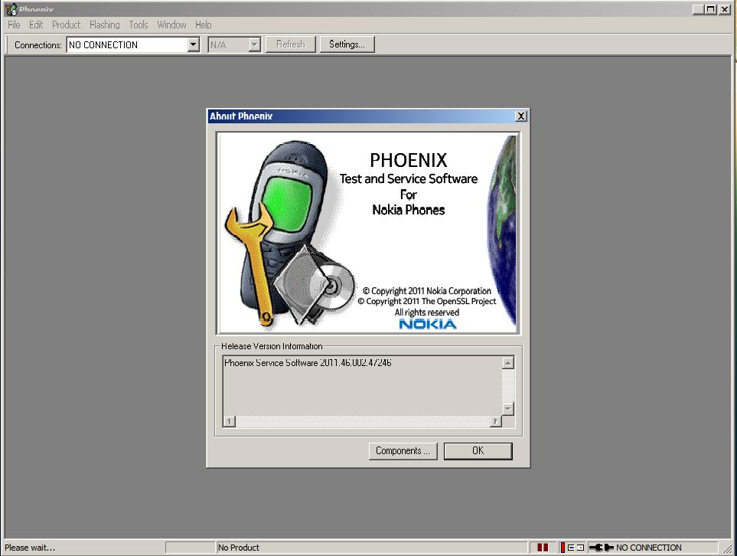737x556 pixels.
Task: Close the About Phoenix dialog
Action: click(x=520, y=116)
